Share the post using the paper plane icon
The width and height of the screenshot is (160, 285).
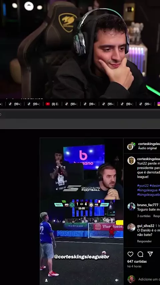tap(150, 254)
